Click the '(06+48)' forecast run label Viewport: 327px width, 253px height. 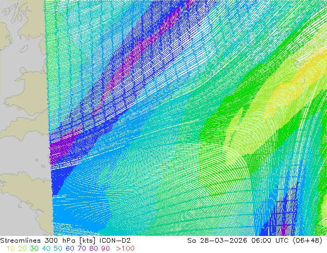tap(307, 241)
